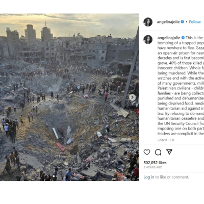Image resolution: width=204 pixels, height=204 pixels.
Task: Open angelinajolie username in header
Action: click(168, 22)
